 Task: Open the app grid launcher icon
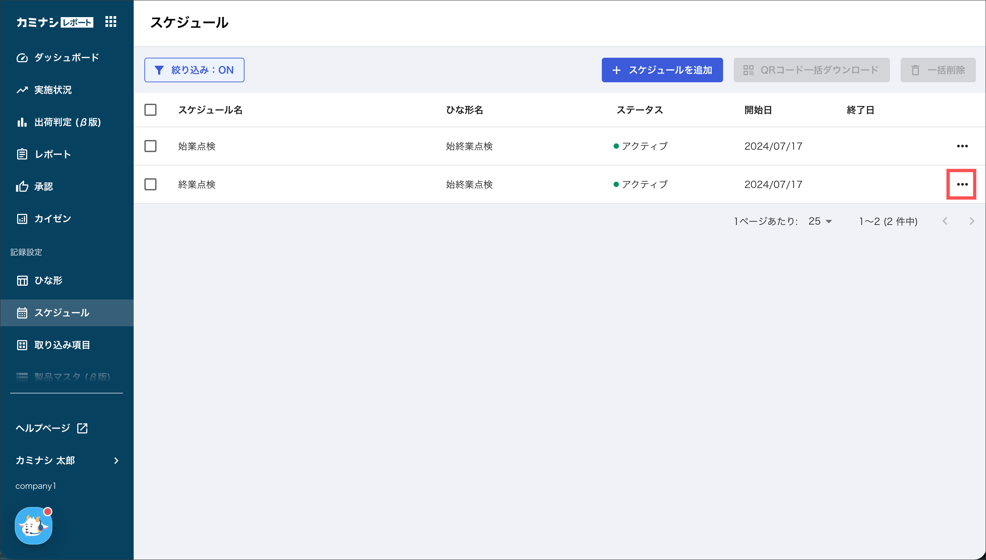point(111,22)
